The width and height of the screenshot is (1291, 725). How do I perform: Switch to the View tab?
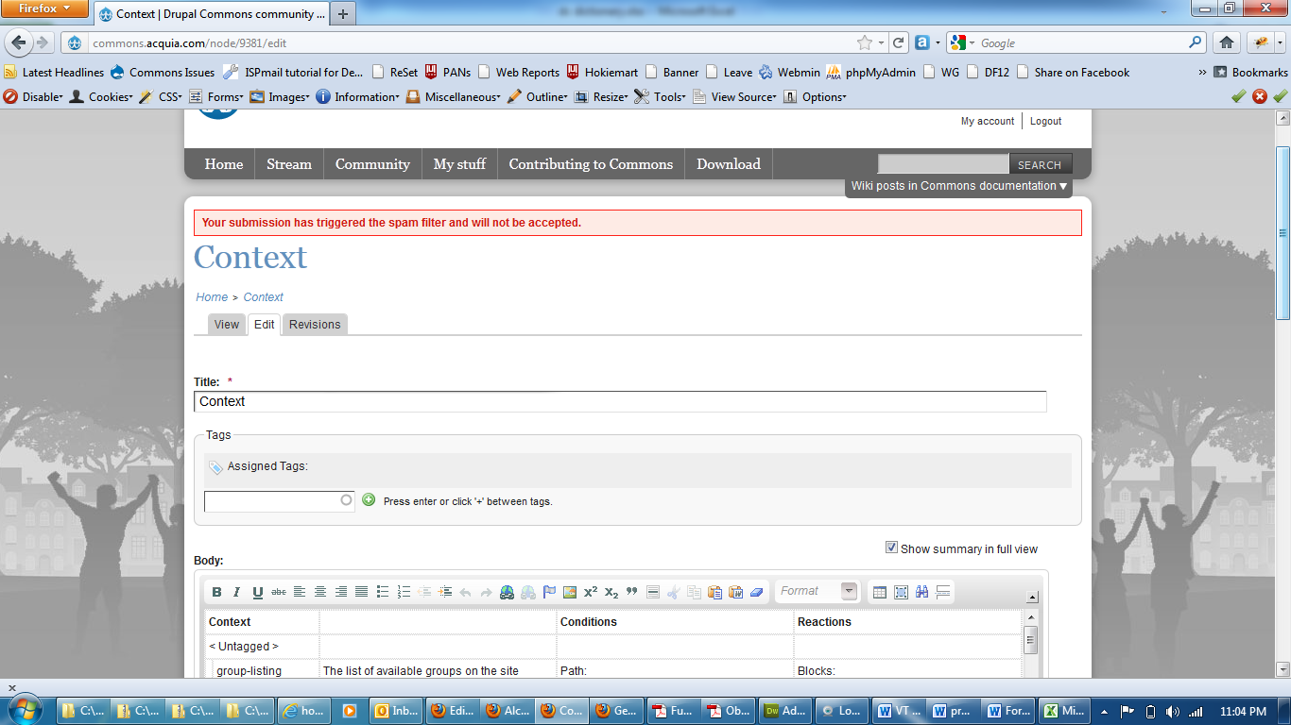226,324
